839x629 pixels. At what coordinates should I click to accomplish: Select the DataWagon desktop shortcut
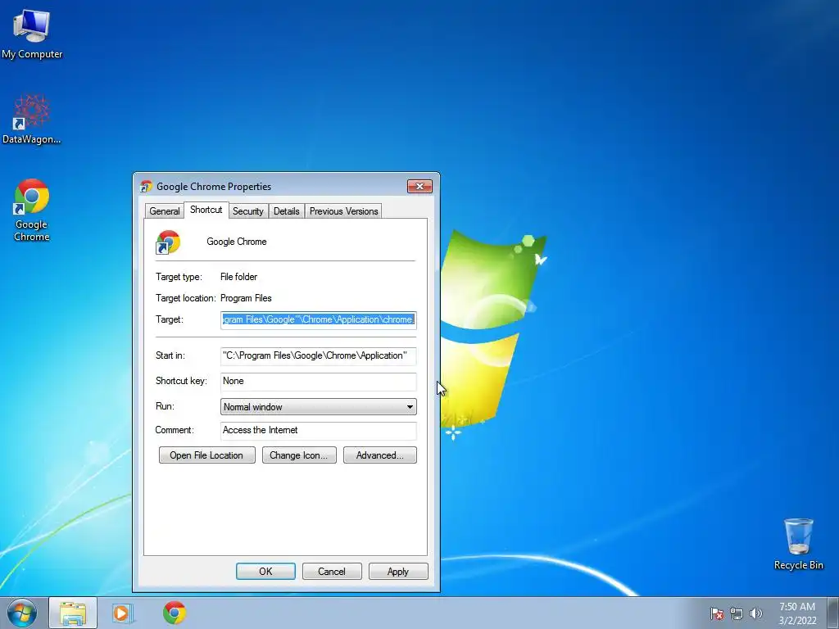point(32,120)
